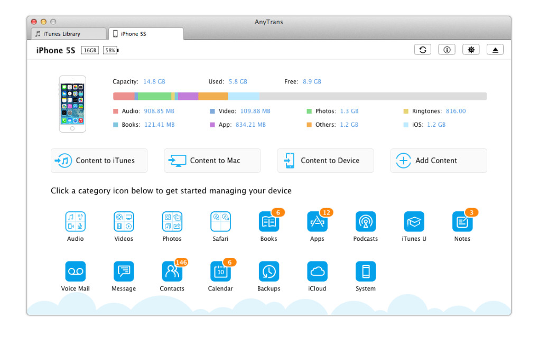
Task: Switch to the iTunes Library tab
Action: [x=68, y=34]
